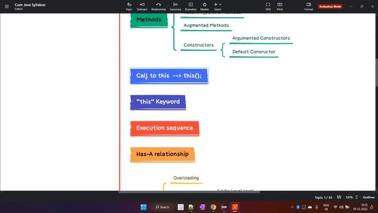Image resolution: width=378 pixels, height=213 pixels.
Task: Add a Subtopic from toolbar
Action: click(x=142, y=7)
